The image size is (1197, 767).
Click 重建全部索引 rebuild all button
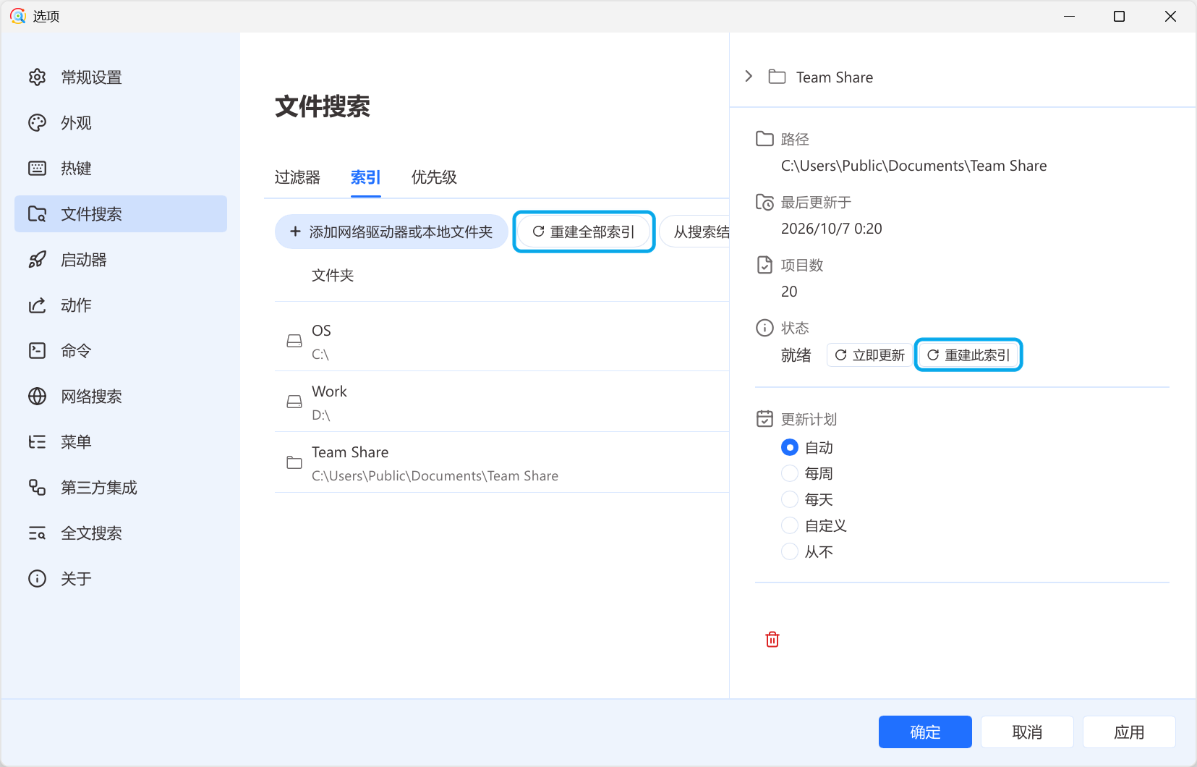(x=584, y=232)
